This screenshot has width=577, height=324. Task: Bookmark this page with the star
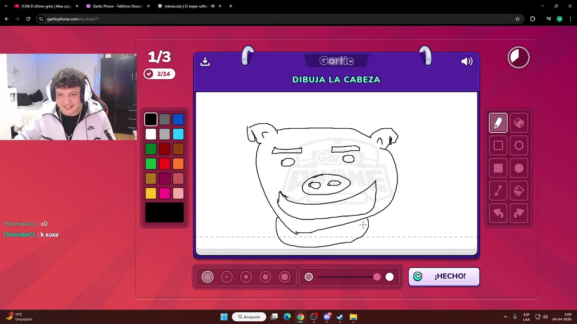click(x=517, y=19)
